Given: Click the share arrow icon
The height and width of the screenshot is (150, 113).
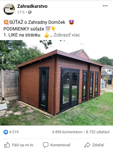Looking at the screenshot, I should (x=87, y=145).
